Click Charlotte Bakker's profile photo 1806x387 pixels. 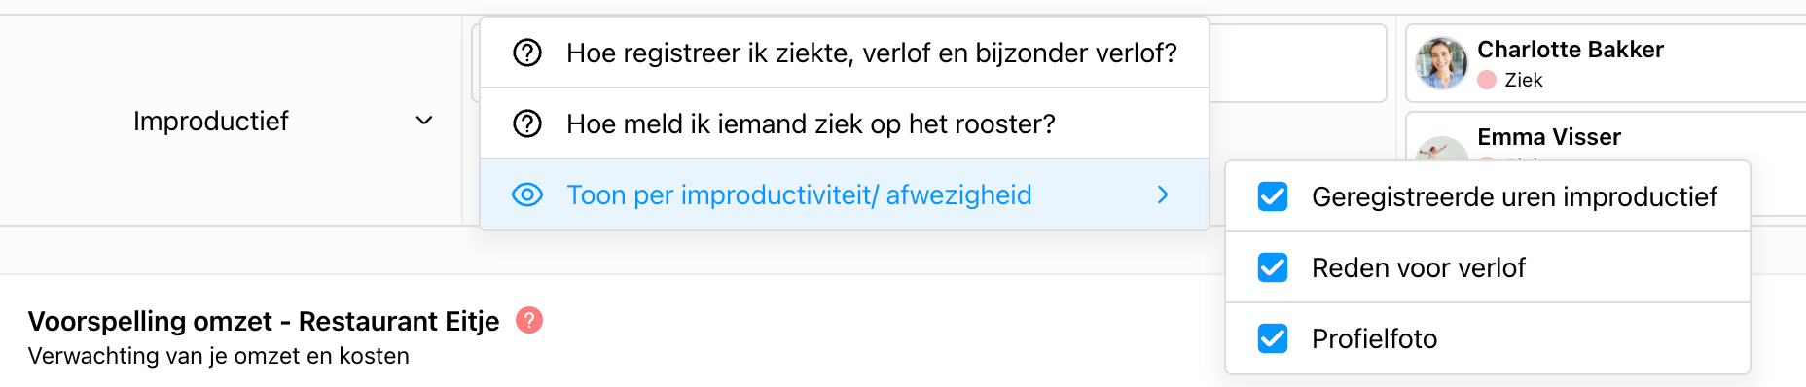1441,63
